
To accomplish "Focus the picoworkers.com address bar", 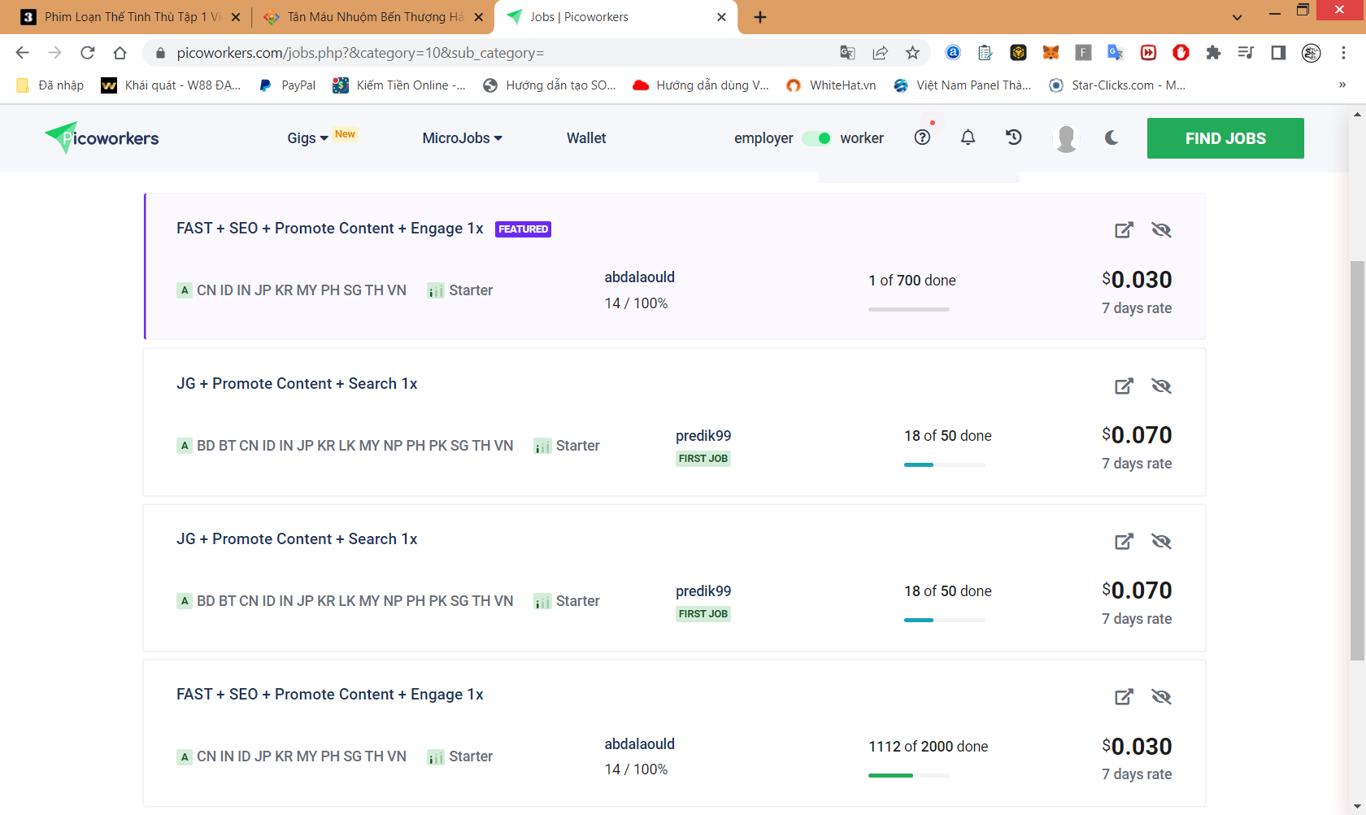I will tap(488, 53).
